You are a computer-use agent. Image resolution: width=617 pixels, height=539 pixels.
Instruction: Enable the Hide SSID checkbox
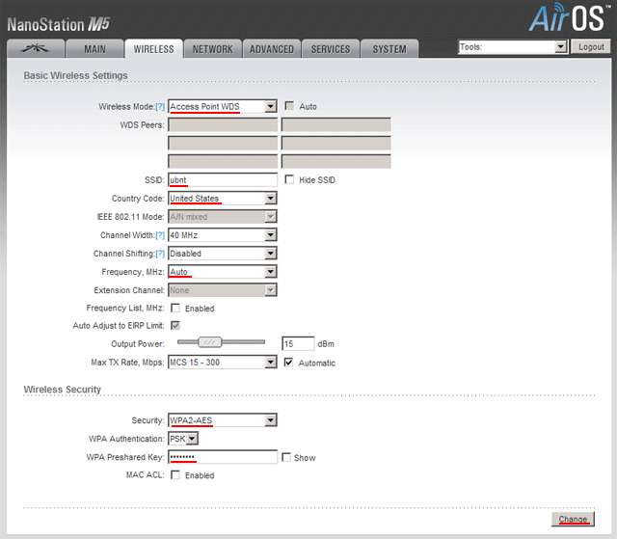289,179
